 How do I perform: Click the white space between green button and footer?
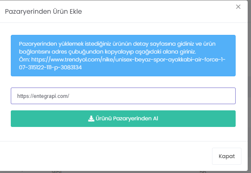[123, 134]
